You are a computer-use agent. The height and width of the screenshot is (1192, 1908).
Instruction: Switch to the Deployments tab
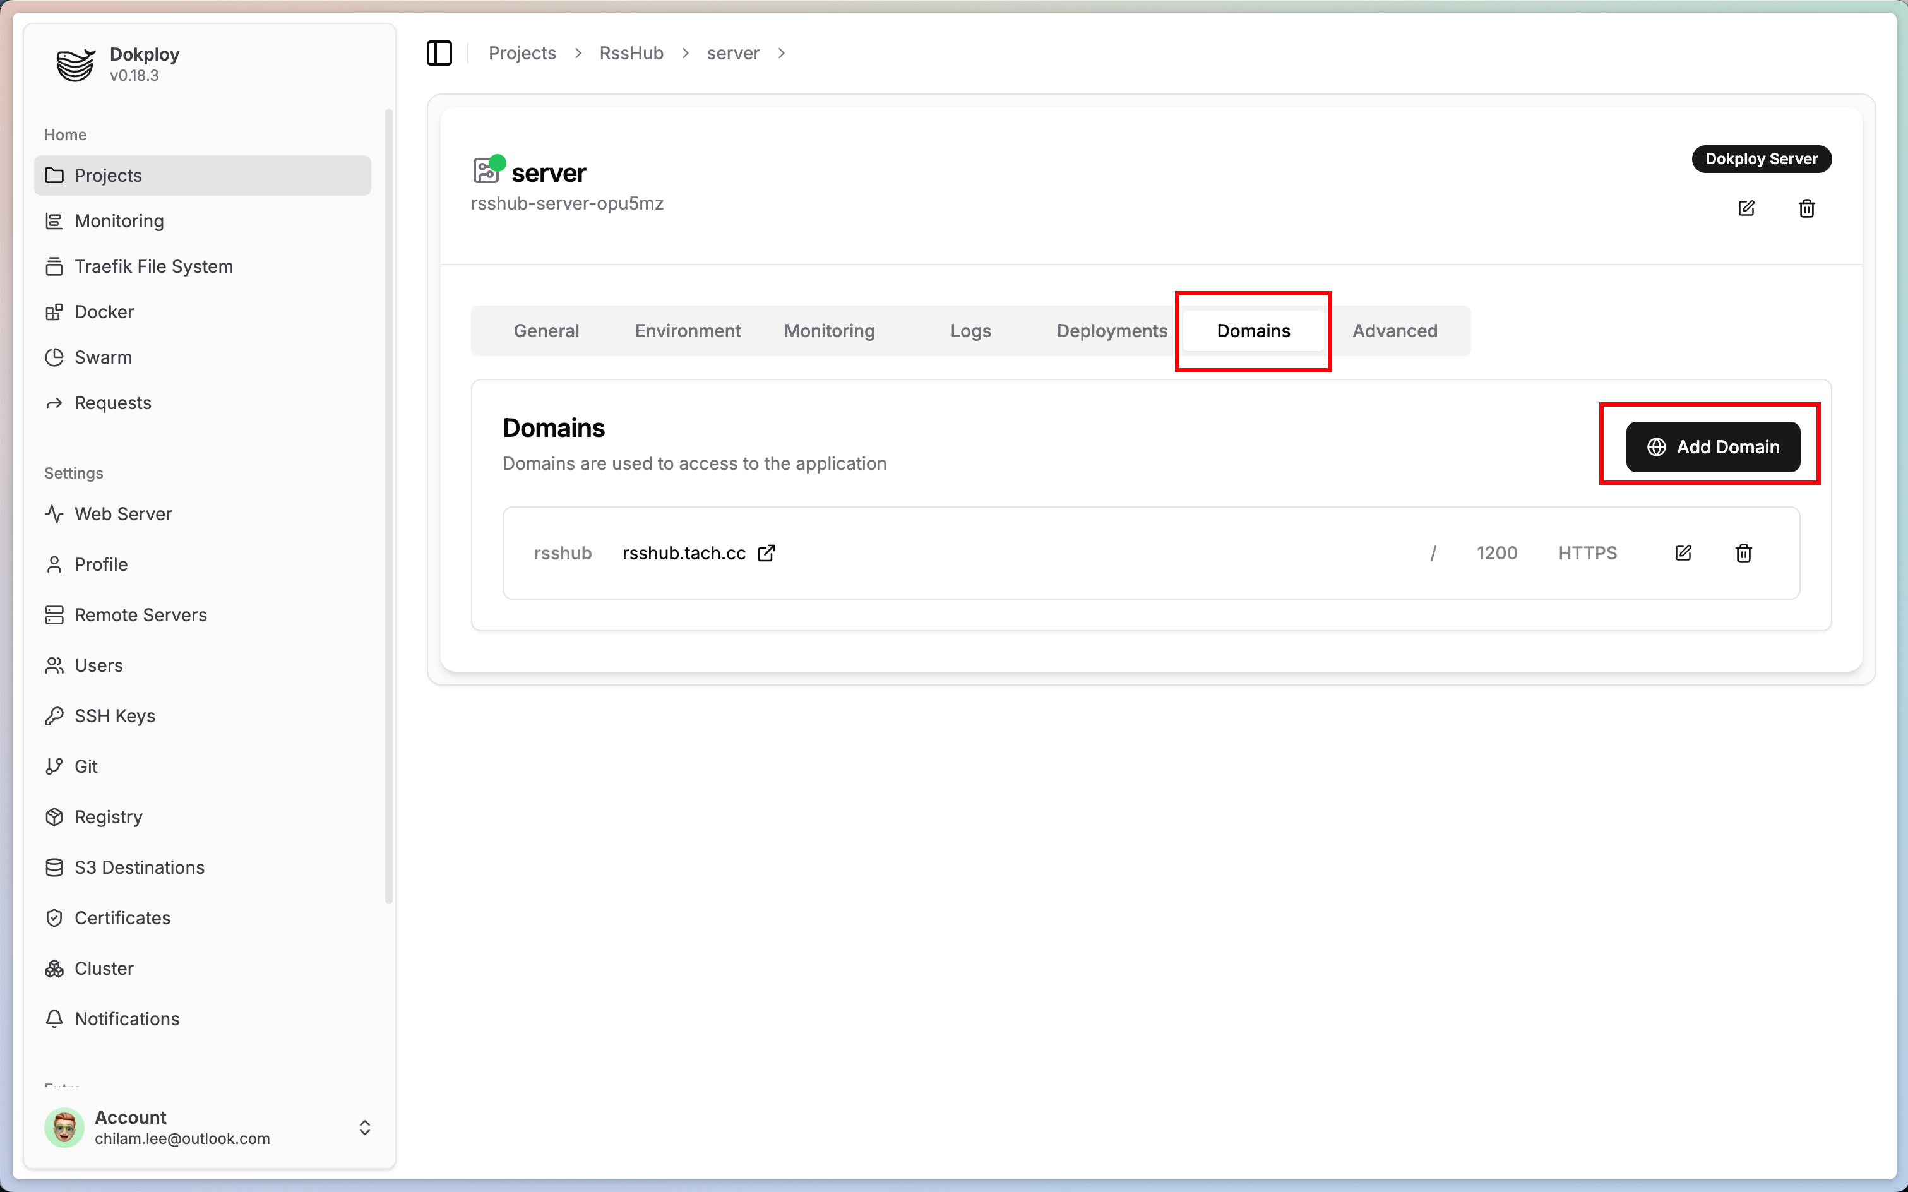point(1111,330)
